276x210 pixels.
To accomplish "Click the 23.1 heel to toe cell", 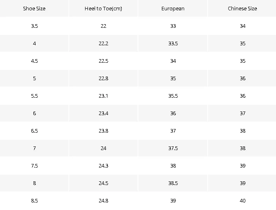I will click(103, 96).
